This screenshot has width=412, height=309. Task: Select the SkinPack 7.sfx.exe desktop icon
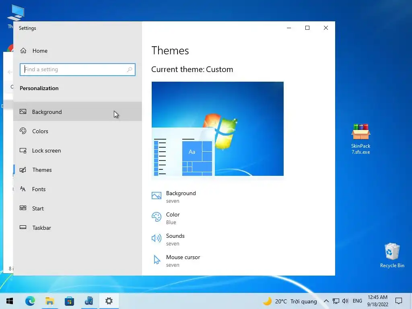click(361, 139)
